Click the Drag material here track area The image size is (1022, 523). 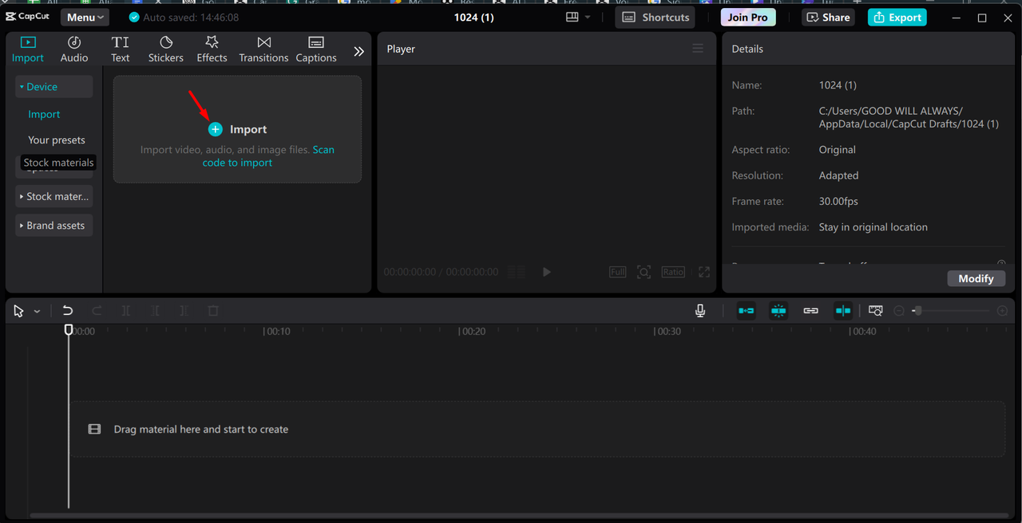tap(537, 429)
